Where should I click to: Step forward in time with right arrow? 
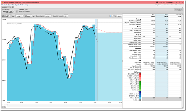33,16
